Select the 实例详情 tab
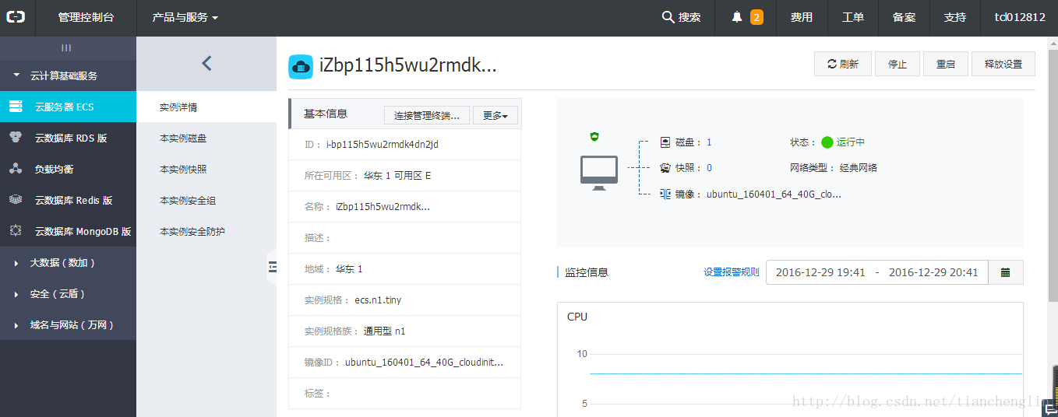Screen dimensions: 1058x417 click(x=206, y=107)
